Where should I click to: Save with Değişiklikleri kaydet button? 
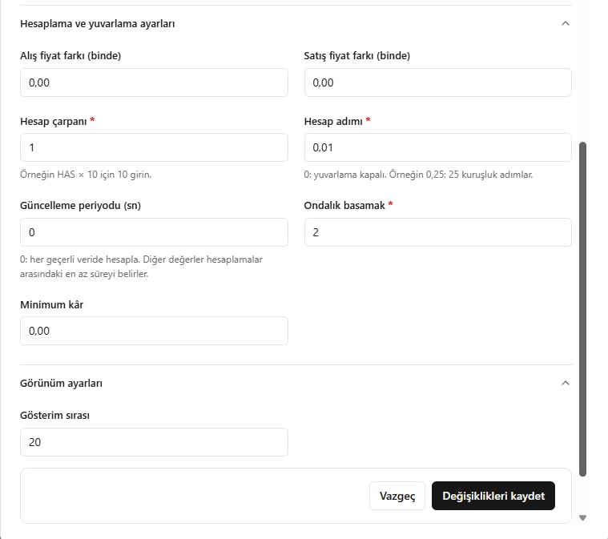point(493,496)
